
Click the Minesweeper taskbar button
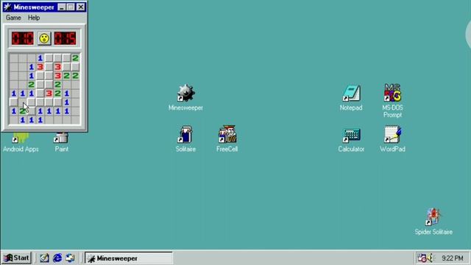click(129, 258)
